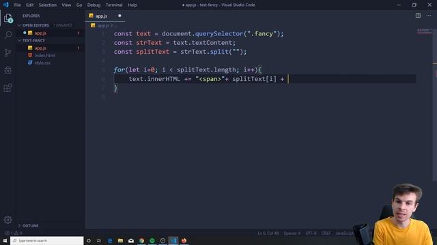Open the Extensions view icon

click(x=8, y=88)
